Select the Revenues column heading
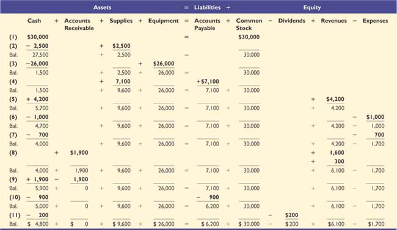 pyautogui.click(x=333, y=21)
